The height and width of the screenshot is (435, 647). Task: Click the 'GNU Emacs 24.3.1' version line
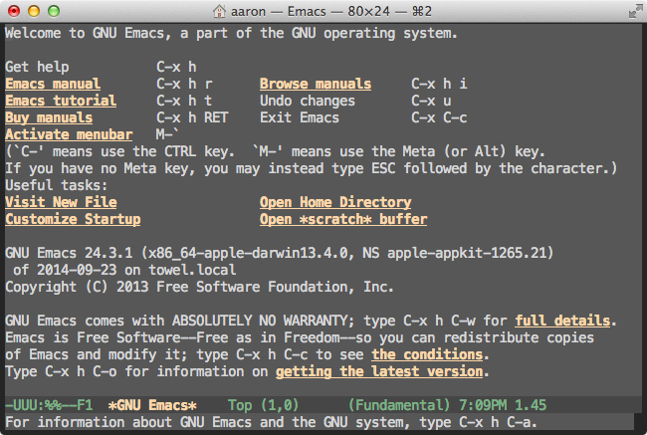(279, 253)
